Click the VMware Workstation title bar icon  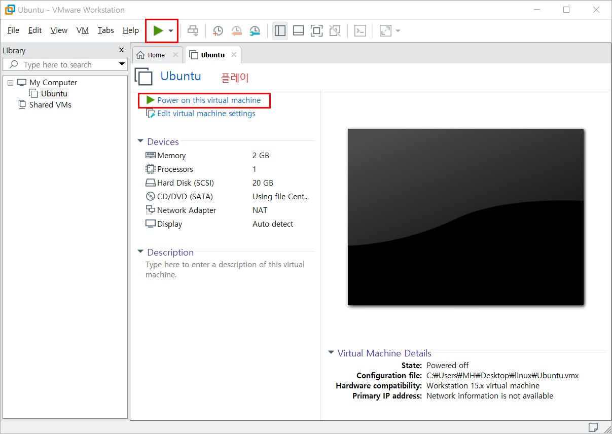[10, 10]
